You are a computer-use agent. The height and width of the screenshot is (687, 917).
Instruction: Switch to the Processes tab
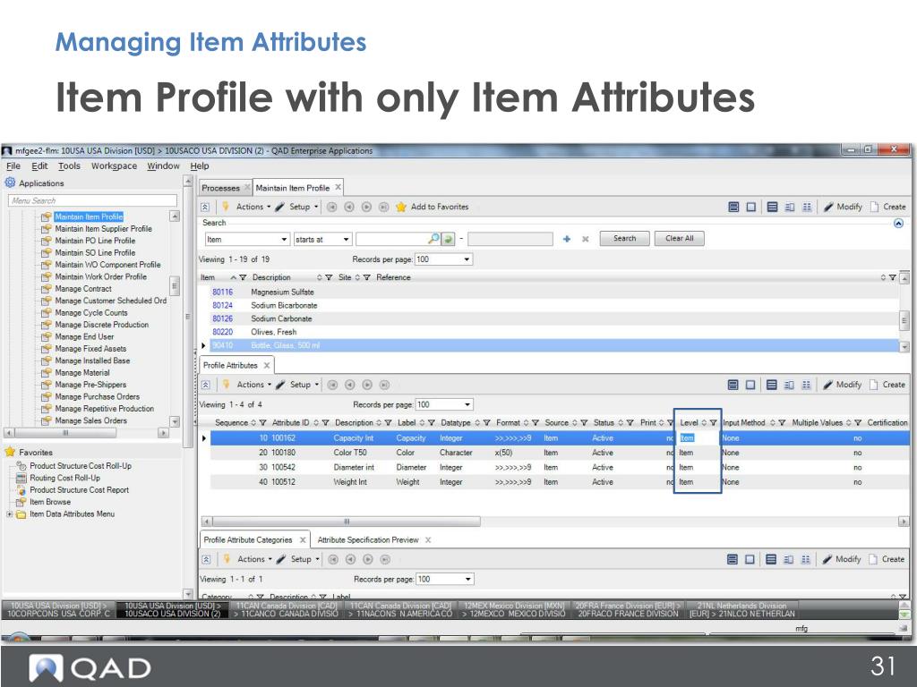[x=220, y=188]
